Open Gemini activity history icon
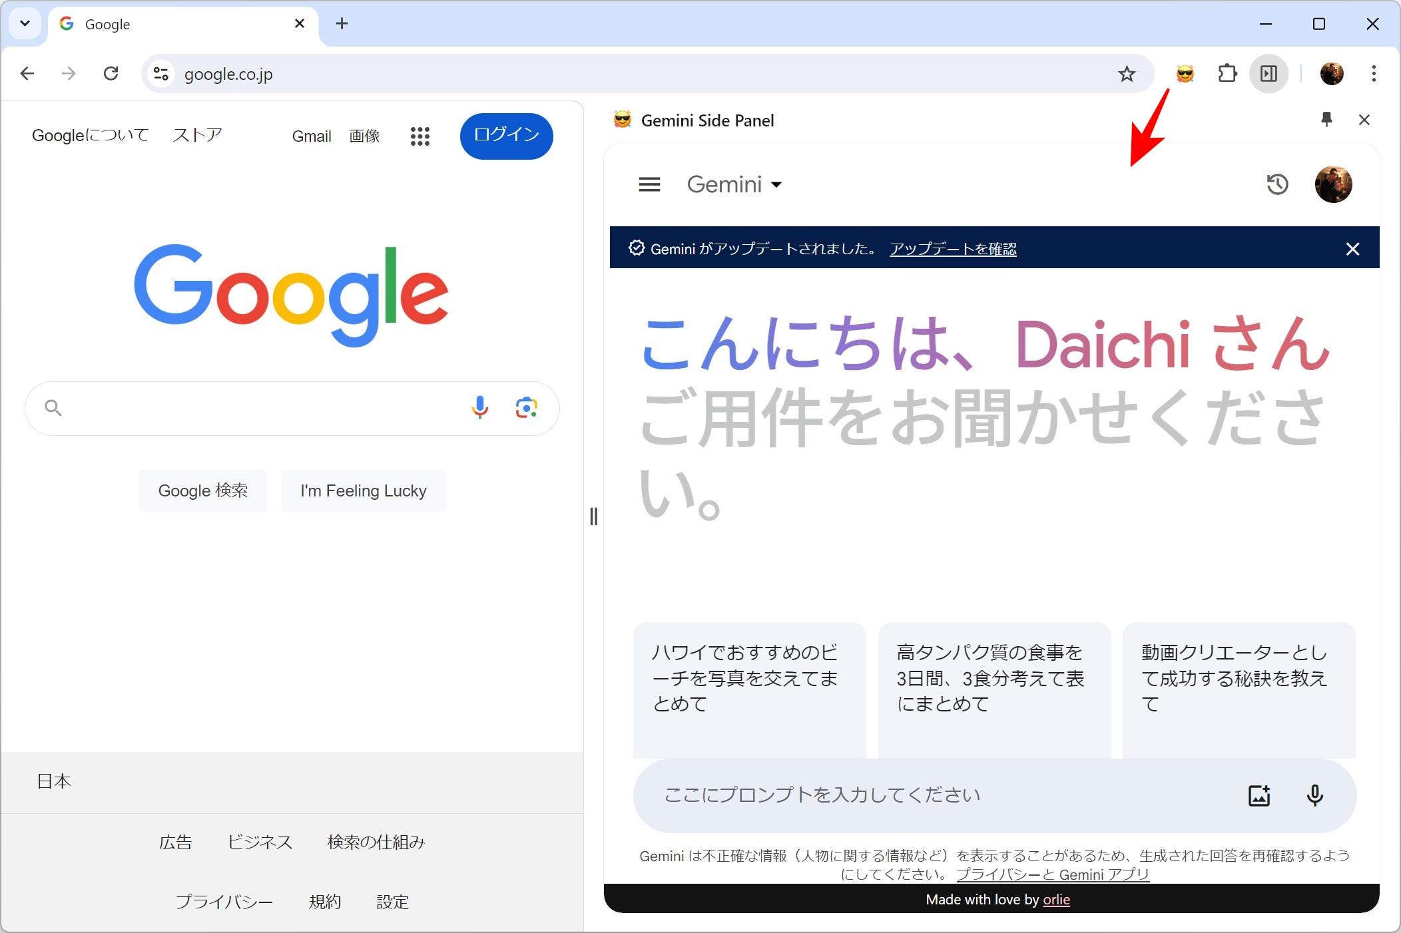 (1277, 184)
